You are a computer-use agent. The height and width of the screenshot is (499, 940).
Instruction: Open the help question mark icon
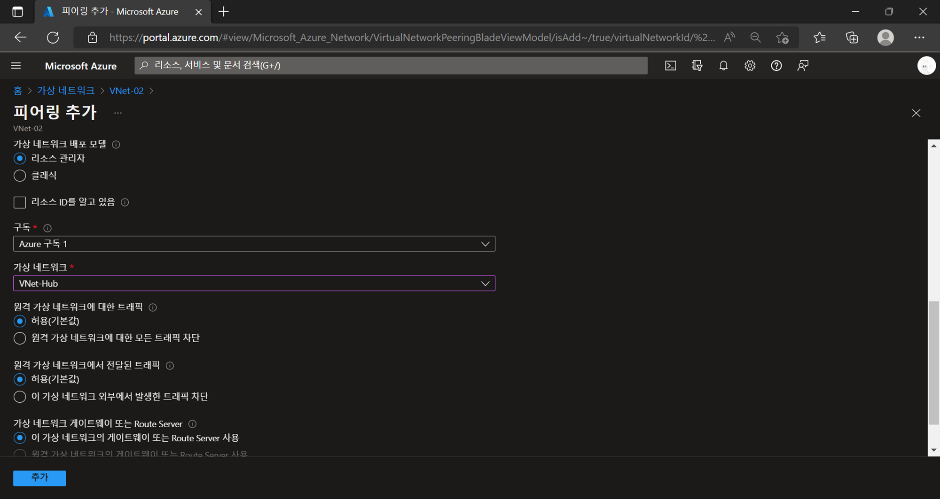pos(776,66)
